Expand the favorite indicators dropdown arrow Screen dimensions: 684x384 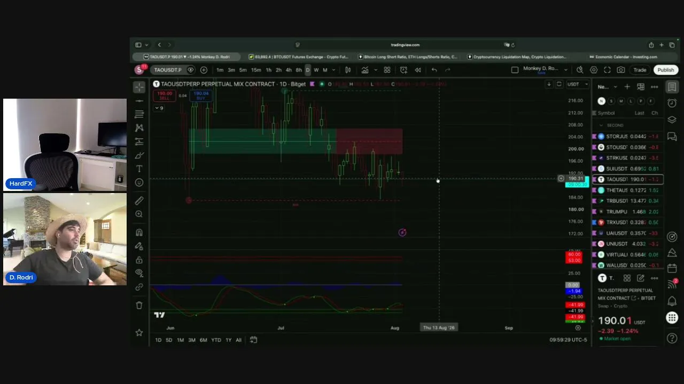tap(376, 70)
